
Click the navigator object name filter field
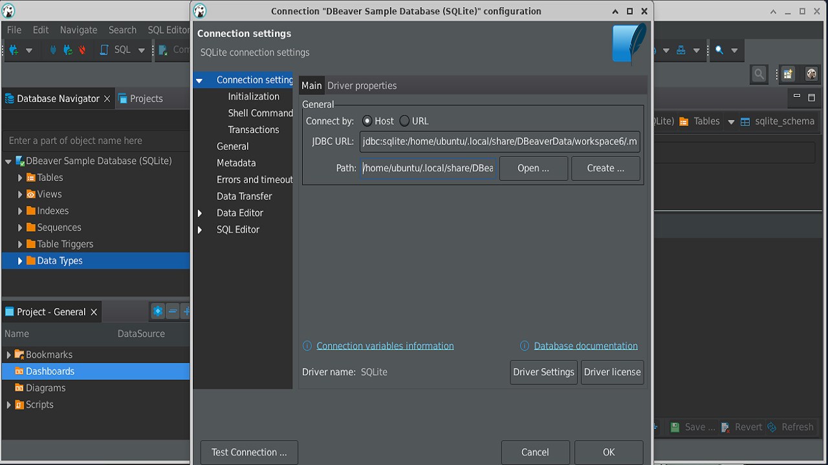(96, 141)
